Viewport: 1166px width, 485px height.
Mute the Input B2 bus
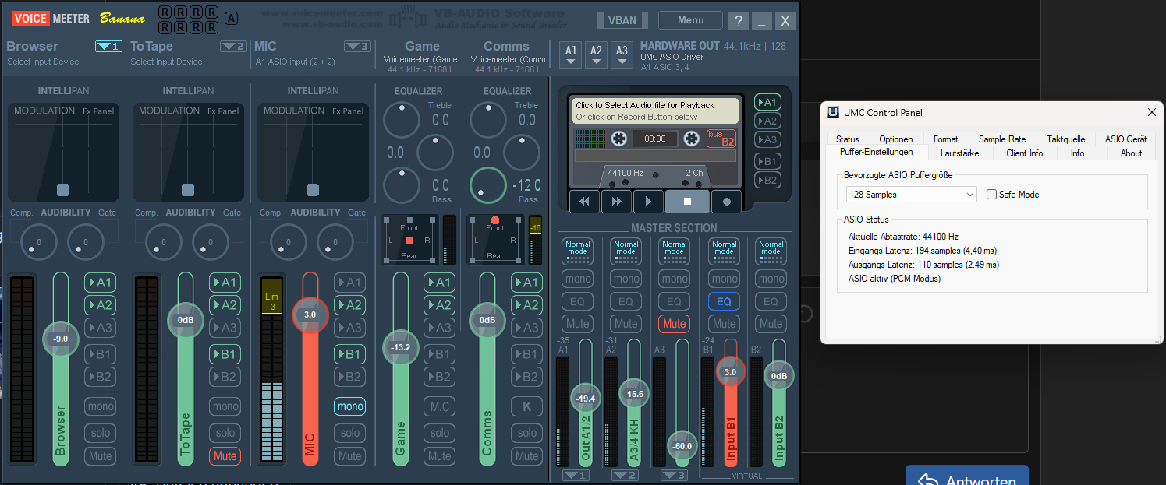point(771,324)
